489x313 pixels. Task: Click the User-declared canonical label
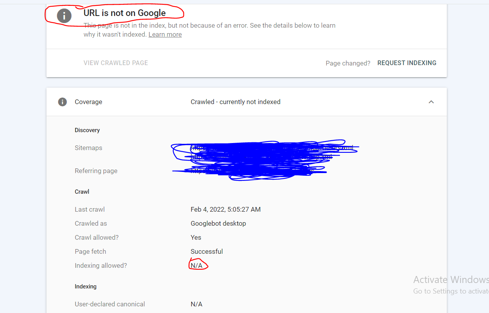[110, 304]
